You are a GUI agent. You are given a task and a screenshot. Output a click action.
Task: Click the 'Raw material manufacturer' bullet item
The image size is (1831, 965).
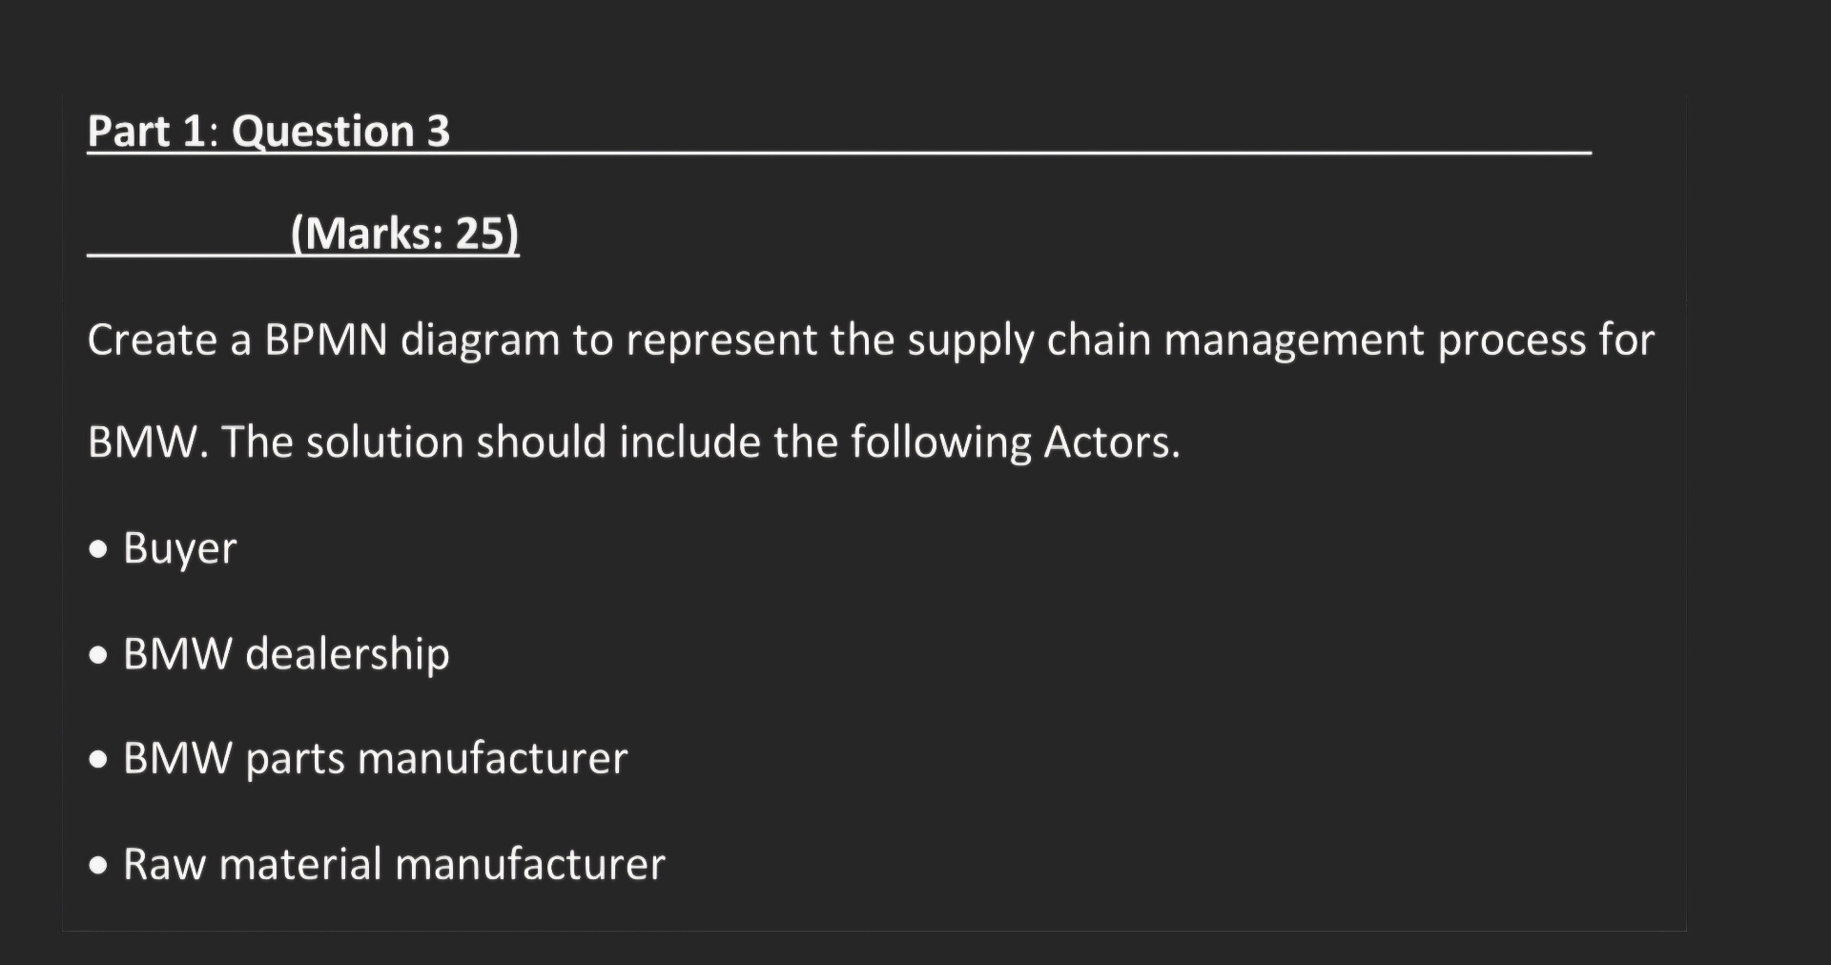[394, 865]
